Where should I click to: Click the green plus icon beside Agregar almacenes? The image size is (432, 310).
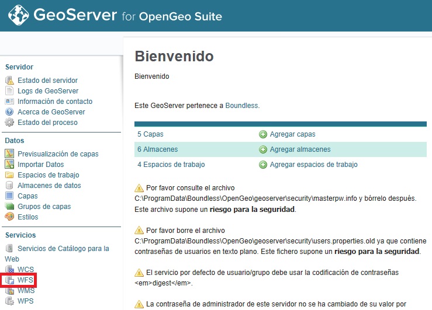coord(263,149)
